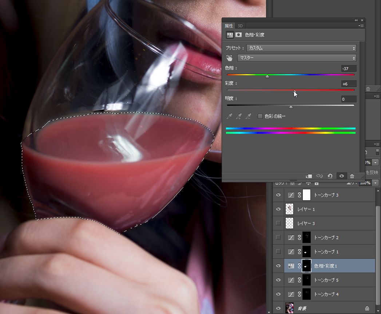The width and height of the screenshot is (381, 314).
Task: Hide 背景 layer
Action: click(278, 309)
